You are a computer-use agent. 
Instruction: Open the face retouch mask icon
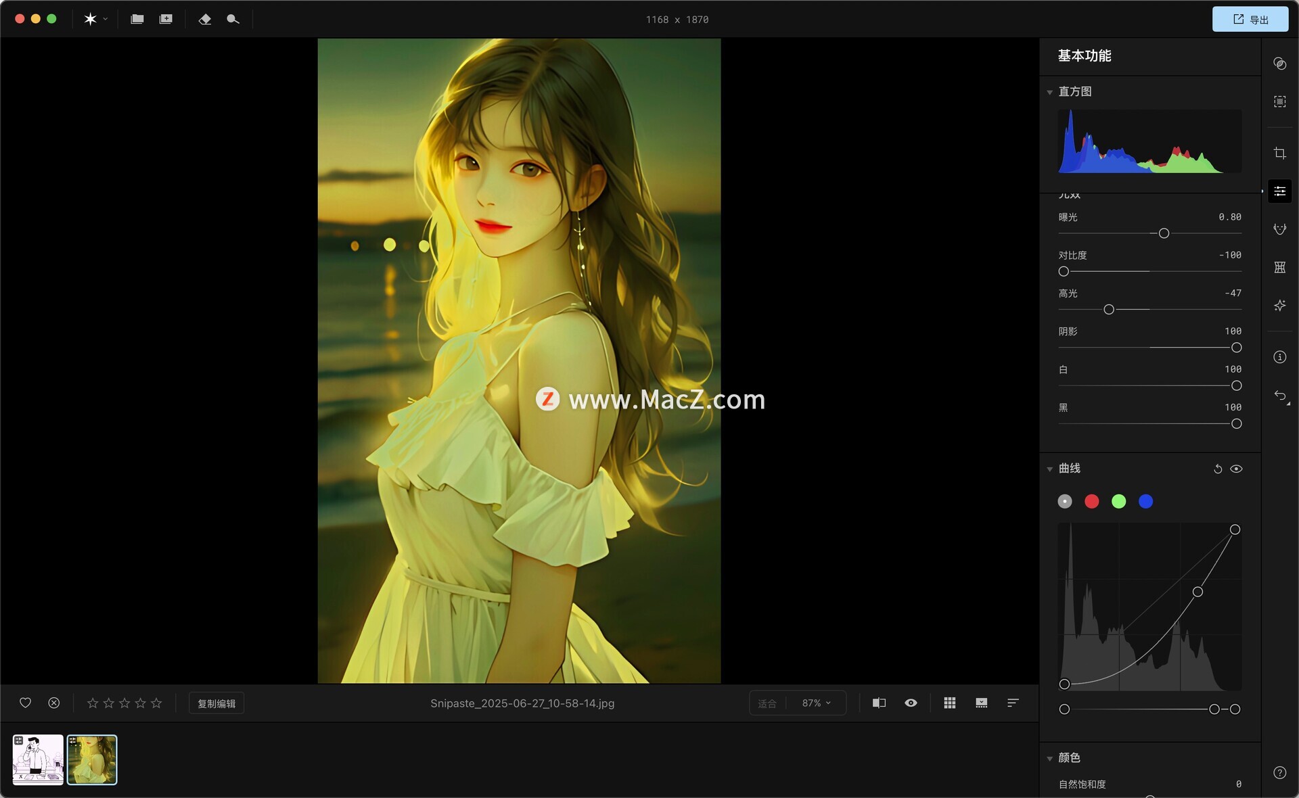[1279, 229]
